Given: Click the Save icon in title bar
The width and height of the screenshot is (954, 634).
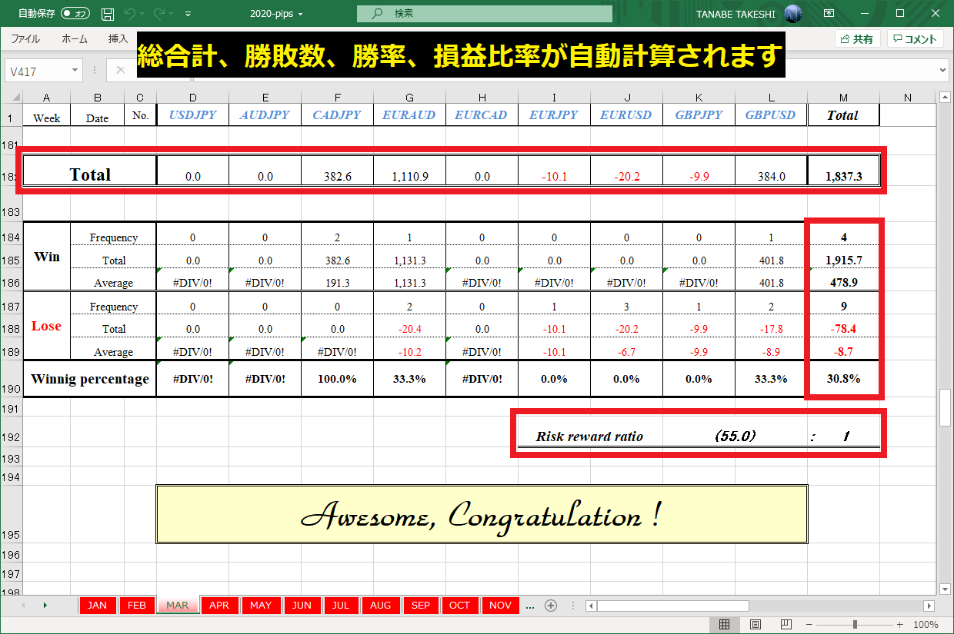Looking at the screenshot, I should 108,14.
